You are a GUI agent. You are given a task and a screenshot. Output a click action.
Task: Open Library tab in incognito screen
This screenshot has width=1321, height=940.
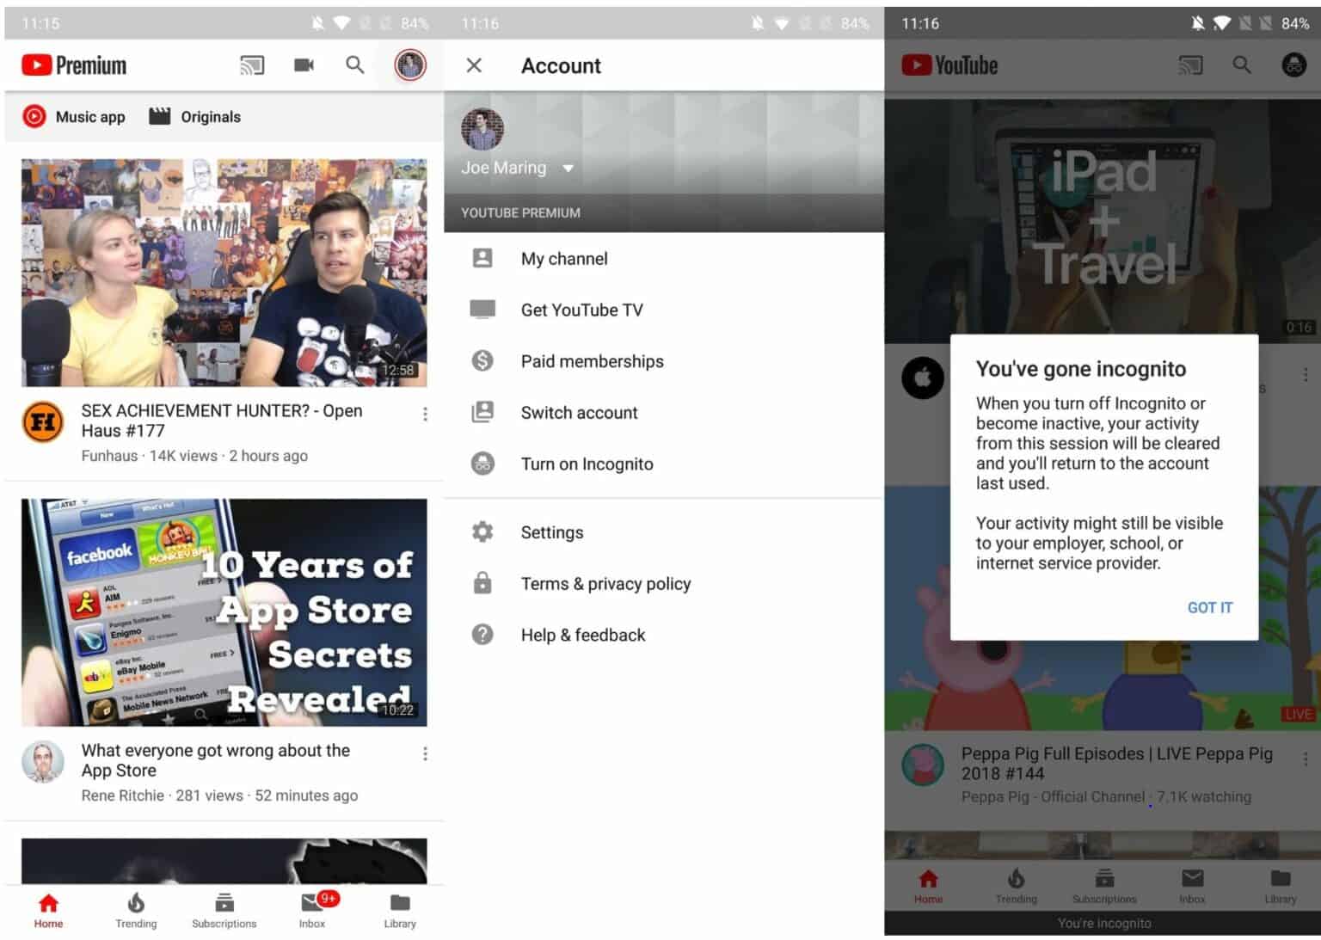coord(1280,887)
